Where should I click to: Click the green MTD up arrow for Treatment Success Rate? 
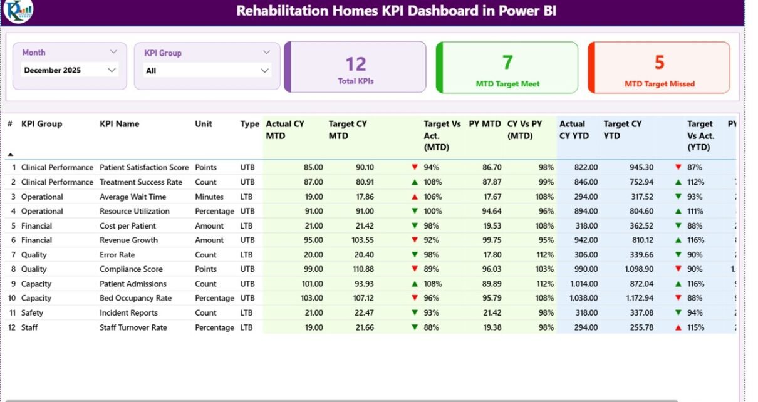coord(414,182)
